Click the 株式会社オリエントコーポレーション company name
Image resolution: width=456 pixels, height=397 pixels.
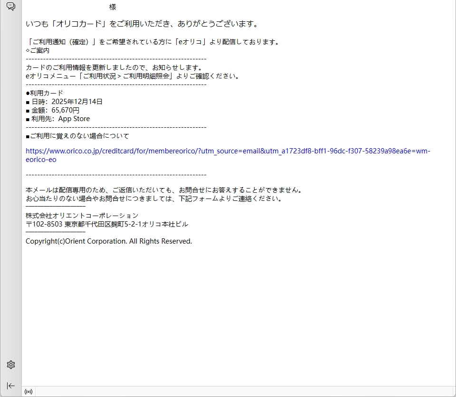pos(82,216)
